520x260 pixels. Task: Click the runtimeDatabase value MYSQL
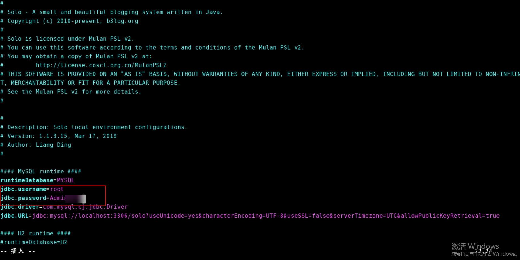coord(65,180)
